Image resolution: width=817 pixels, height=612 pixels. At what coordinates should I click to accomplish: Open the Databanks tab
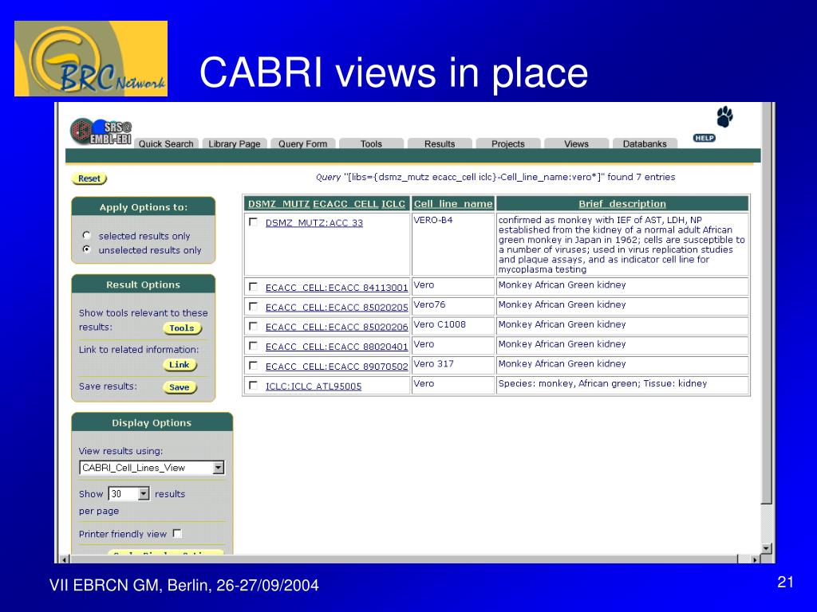645,143
